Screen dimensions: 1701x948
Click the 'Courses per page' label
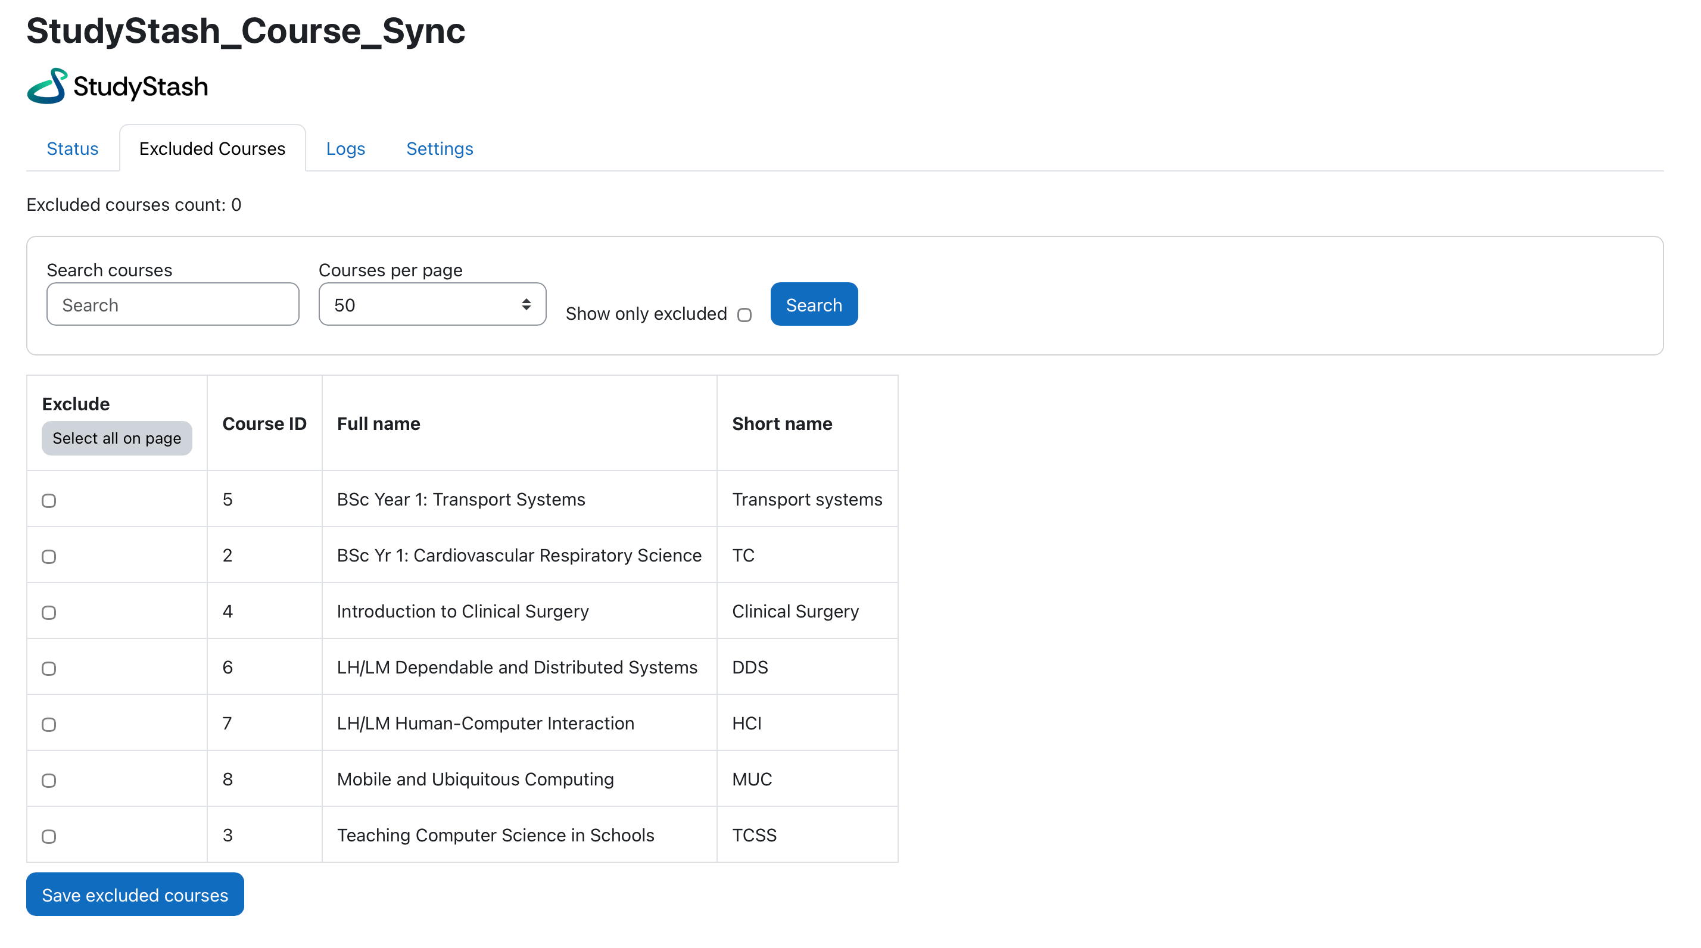point(390,270)
